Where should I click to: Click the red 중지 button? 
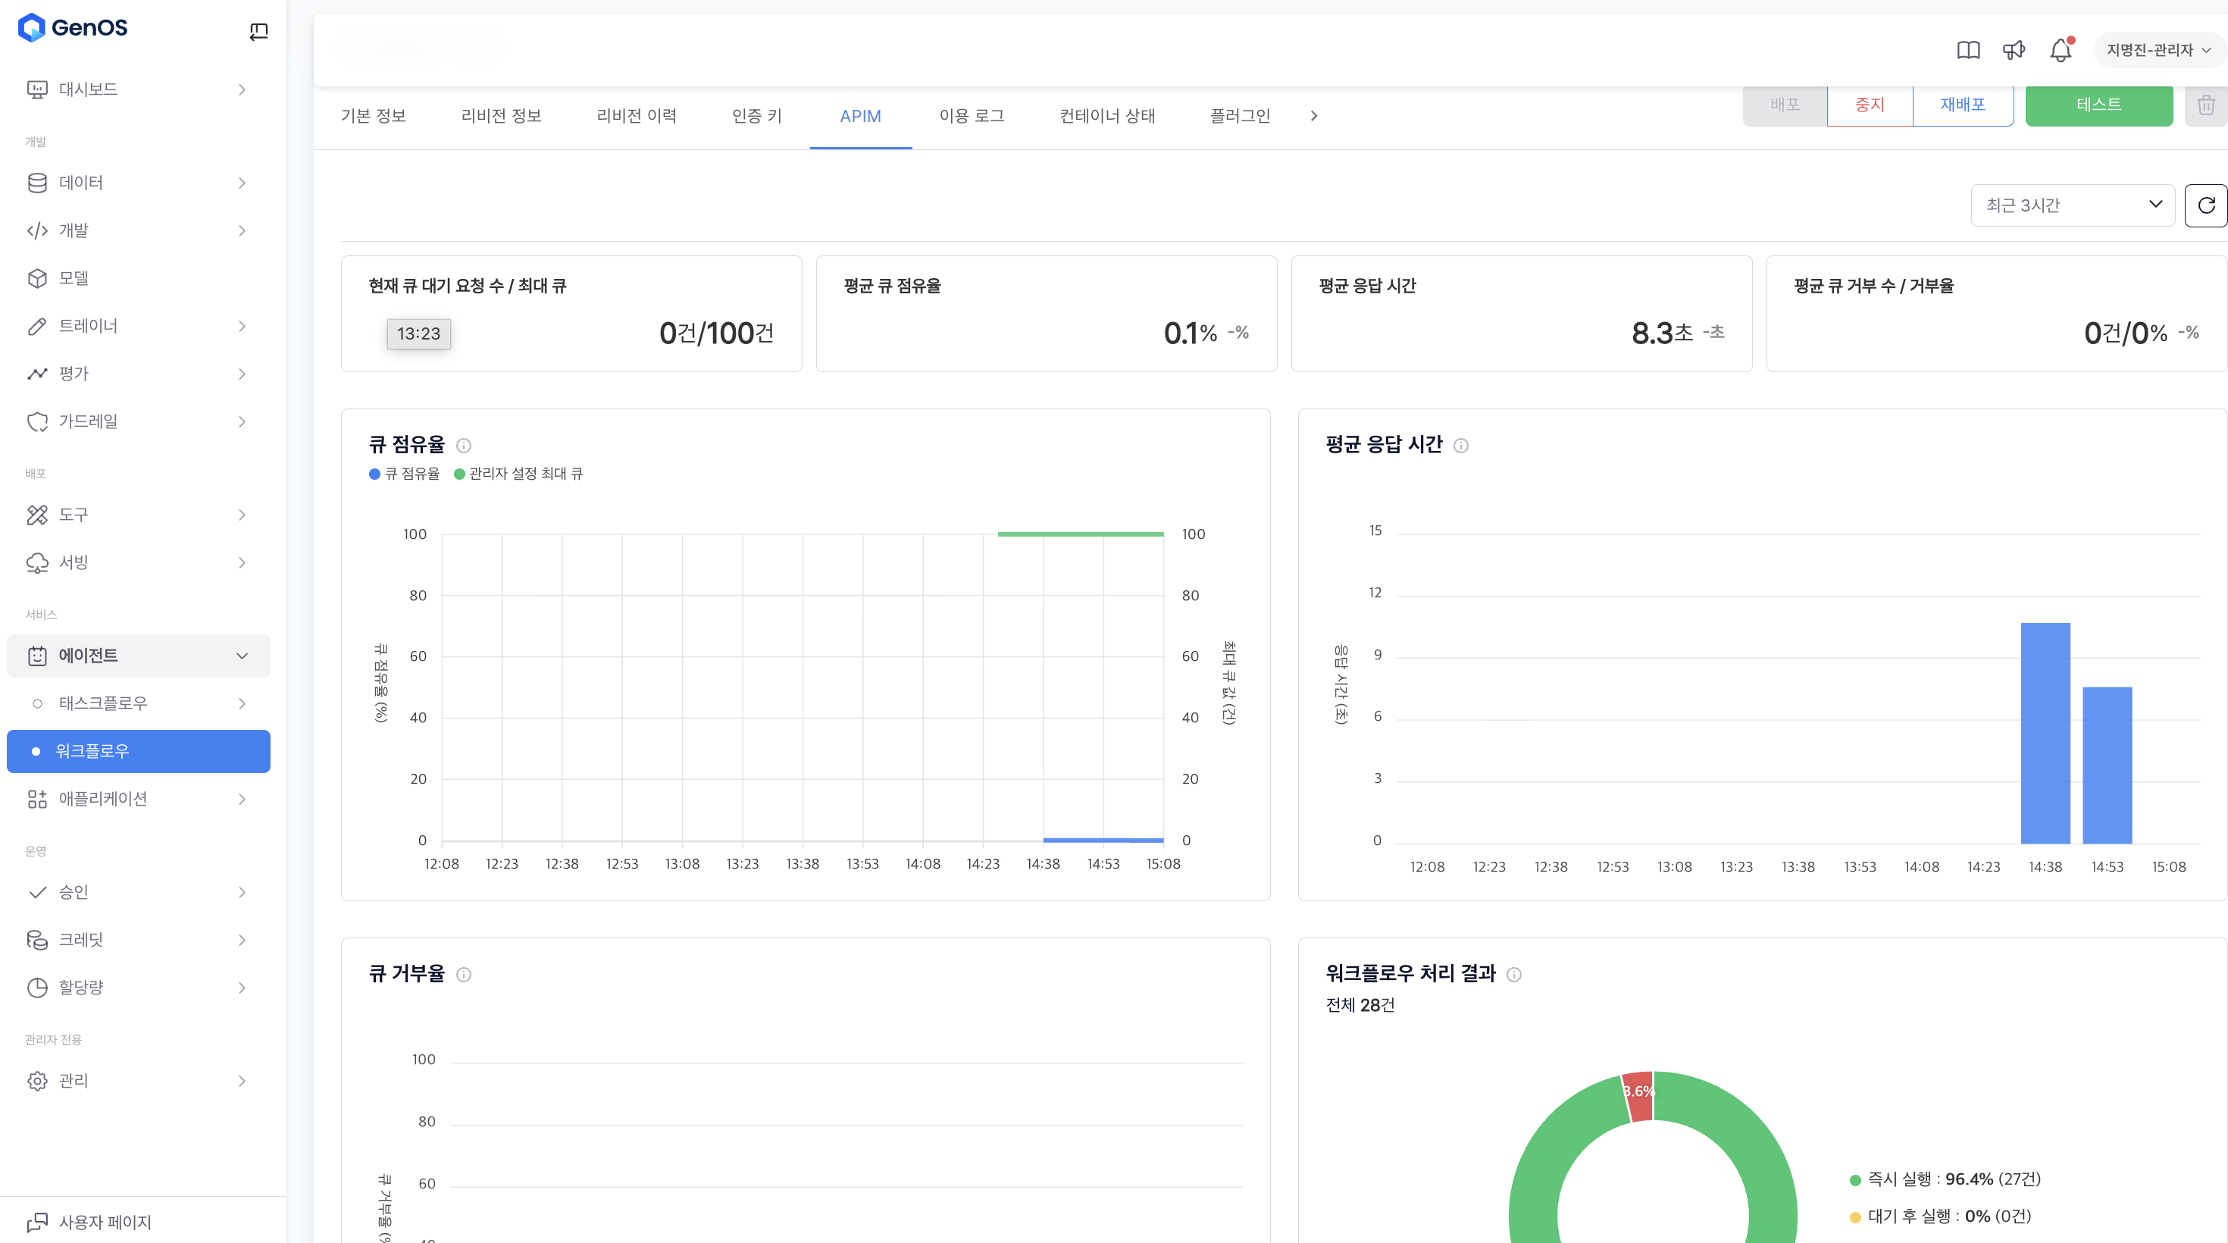pyautogui.click(x=1870, y=105)
